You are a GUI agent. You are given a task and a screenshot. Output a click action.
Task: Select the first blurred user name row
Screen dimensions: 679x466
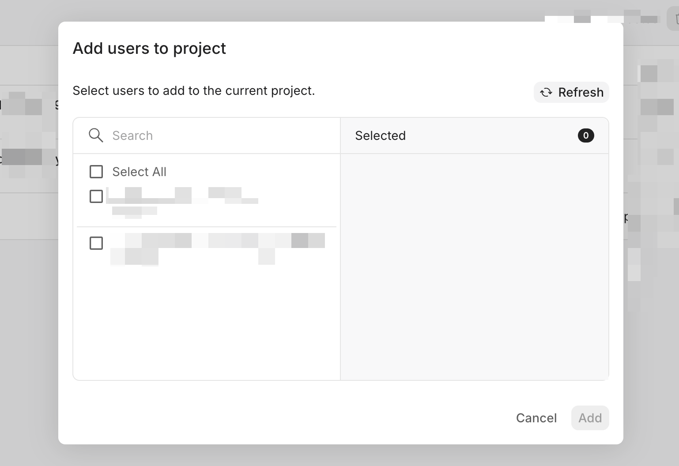click(x=185, y=201)
